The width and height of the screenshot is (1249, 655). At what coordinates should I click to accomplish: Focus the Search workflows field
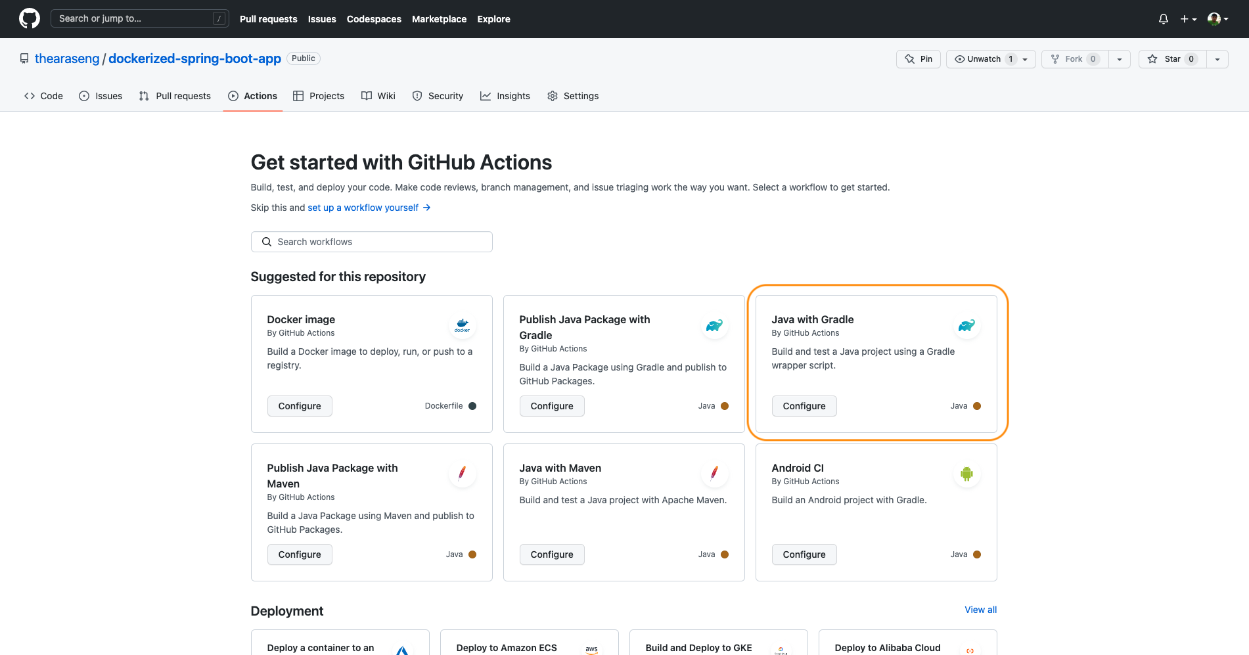(x=371, y=242)
